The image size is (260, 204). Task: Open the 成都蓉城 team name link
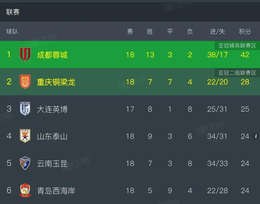[52, 55]
